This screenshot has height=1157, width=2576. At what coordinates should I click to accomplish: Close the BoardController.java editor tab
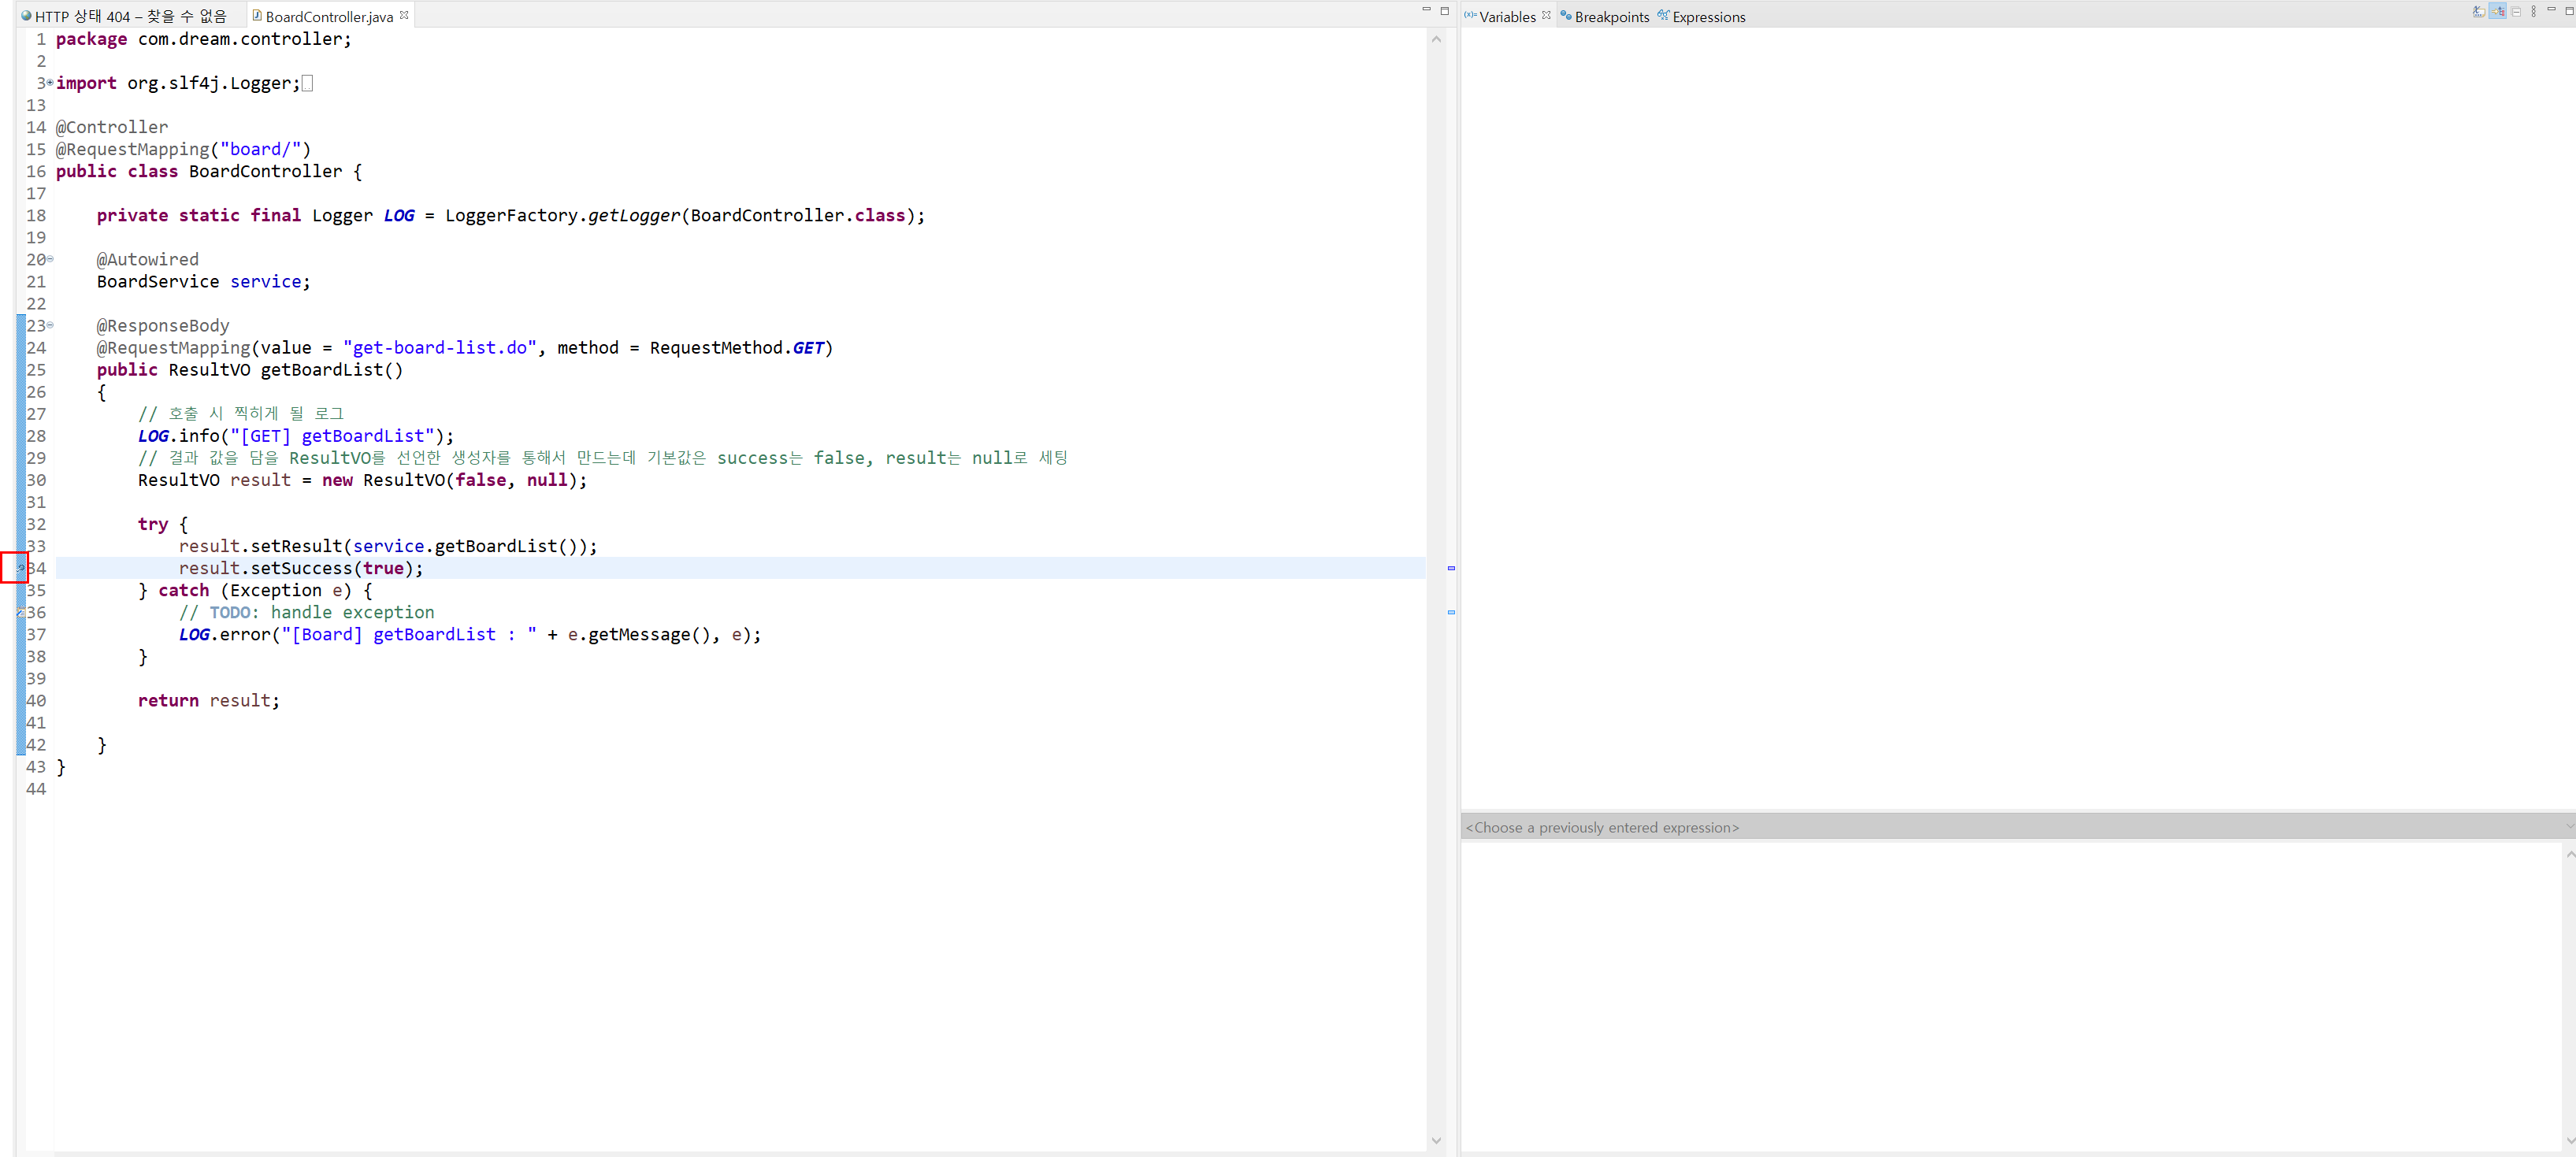point(404,15)
